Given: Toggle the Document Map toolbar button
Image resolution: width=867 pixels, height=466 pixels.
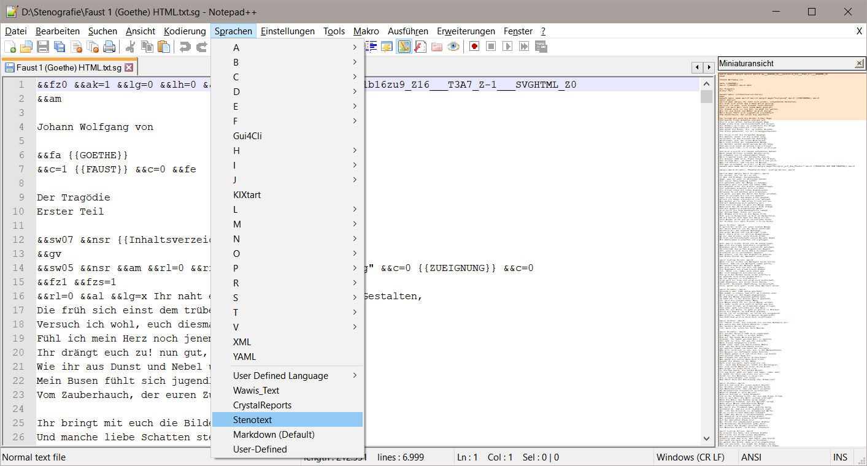Looking at the screenshot, I should coord(404,47).
